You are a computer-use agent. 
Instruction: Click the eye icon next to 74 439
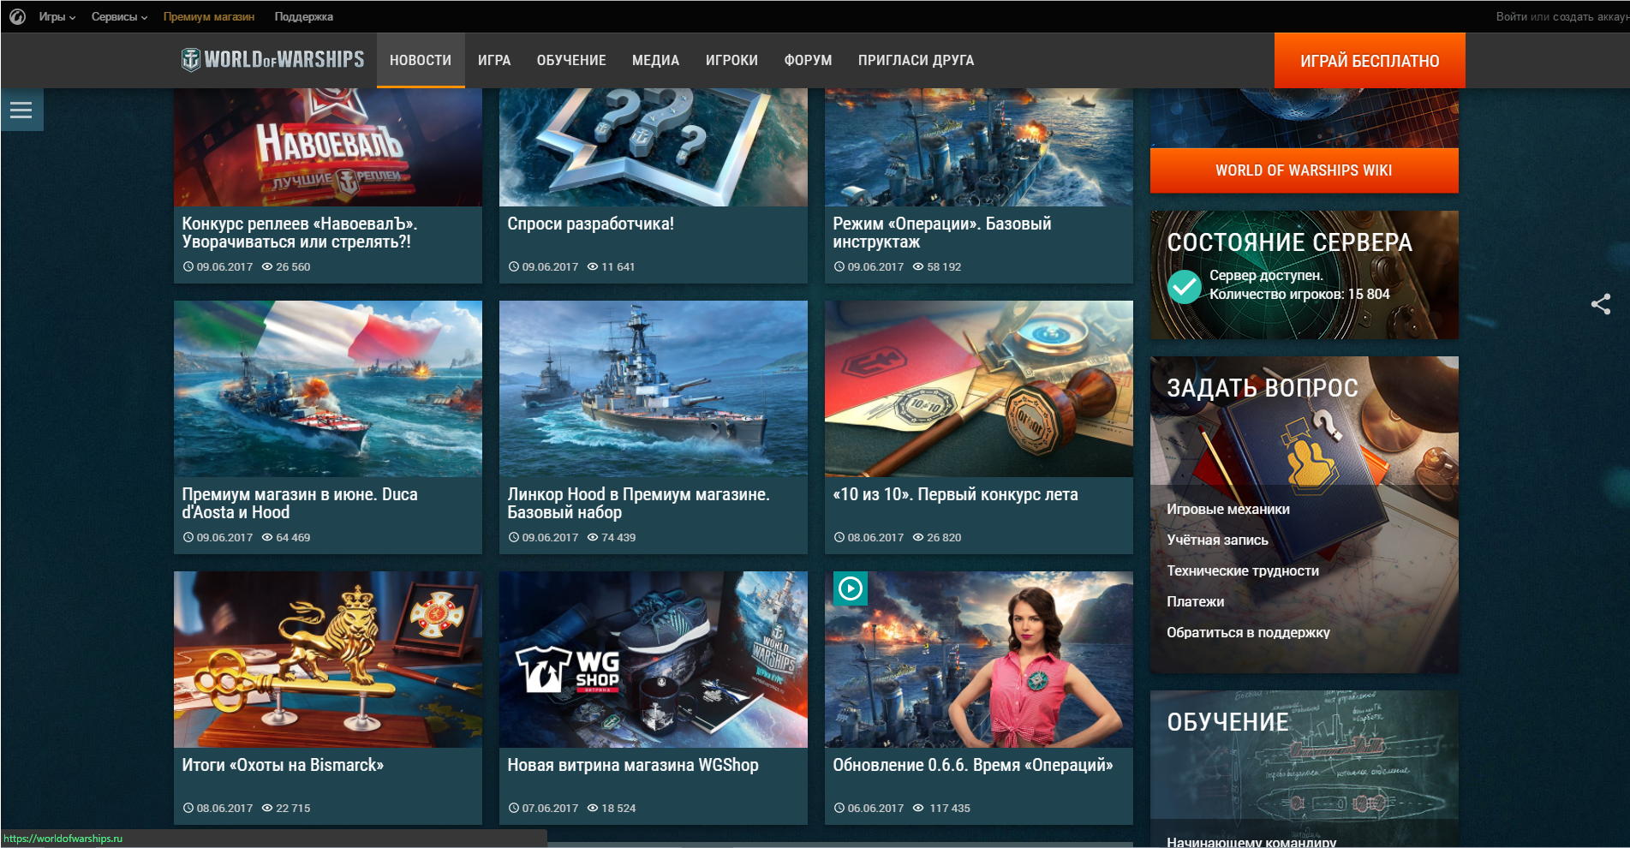coord(593,538)
